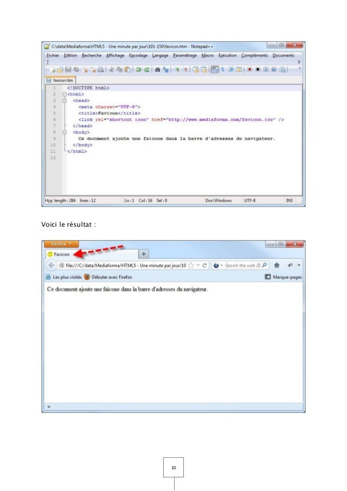347x491 pixels.
Task: Open the Marque-pages bookmarks button
Action: 283,277
